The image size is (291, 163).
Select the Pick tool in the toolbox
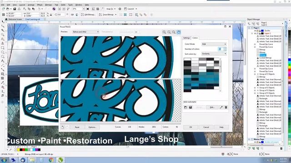(3, 22)
